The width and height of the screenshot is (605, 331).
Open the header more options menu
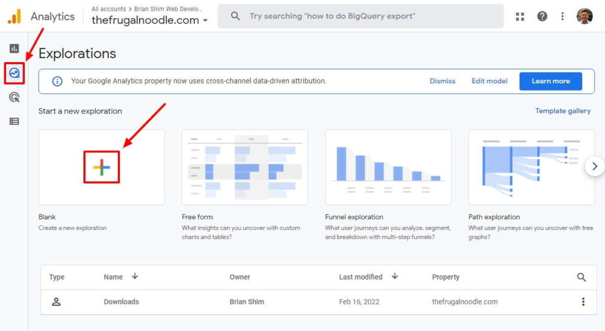(563, 16)
